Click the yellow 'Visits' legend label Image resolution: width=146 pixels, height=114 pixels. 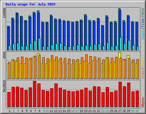point(143,62)
